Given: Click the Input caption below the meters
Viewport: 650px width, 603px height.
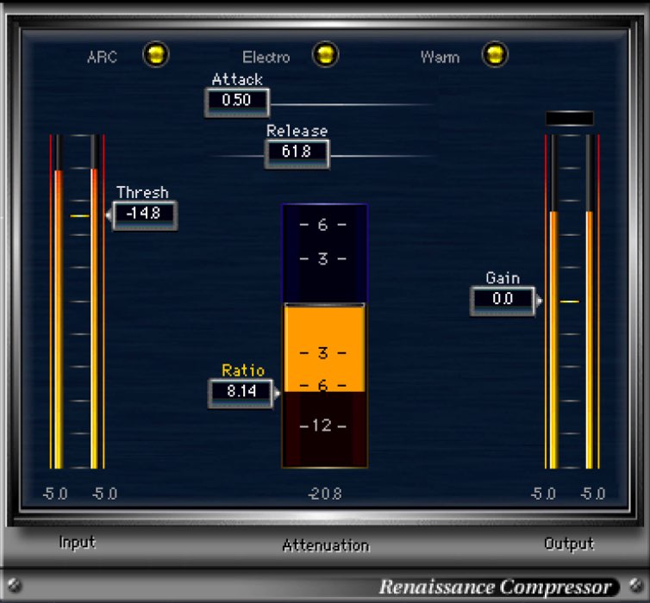Looking at the screenshot, I should 77,543.
